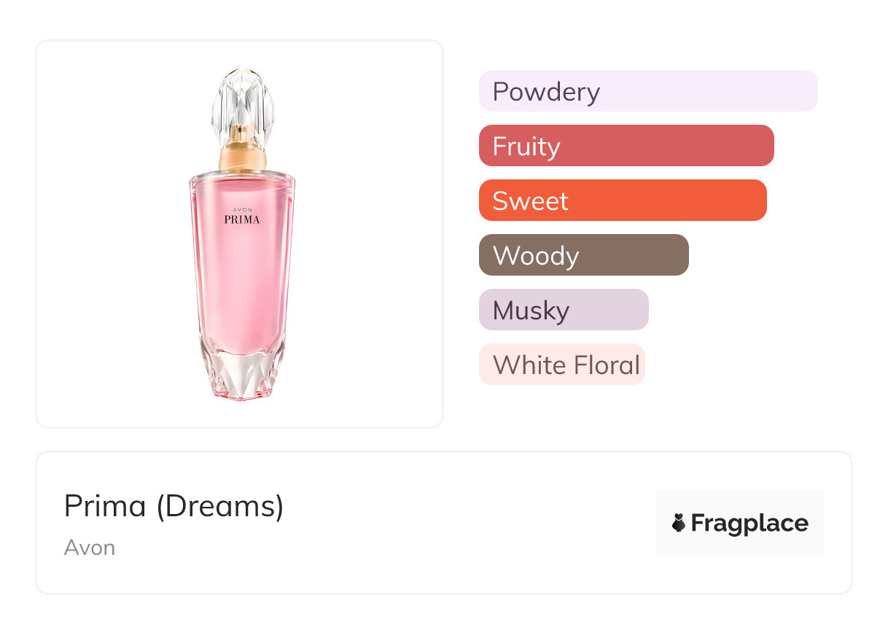Click the gold spray collar on bottle
This screenshot has width=888, height=630.
242,153
